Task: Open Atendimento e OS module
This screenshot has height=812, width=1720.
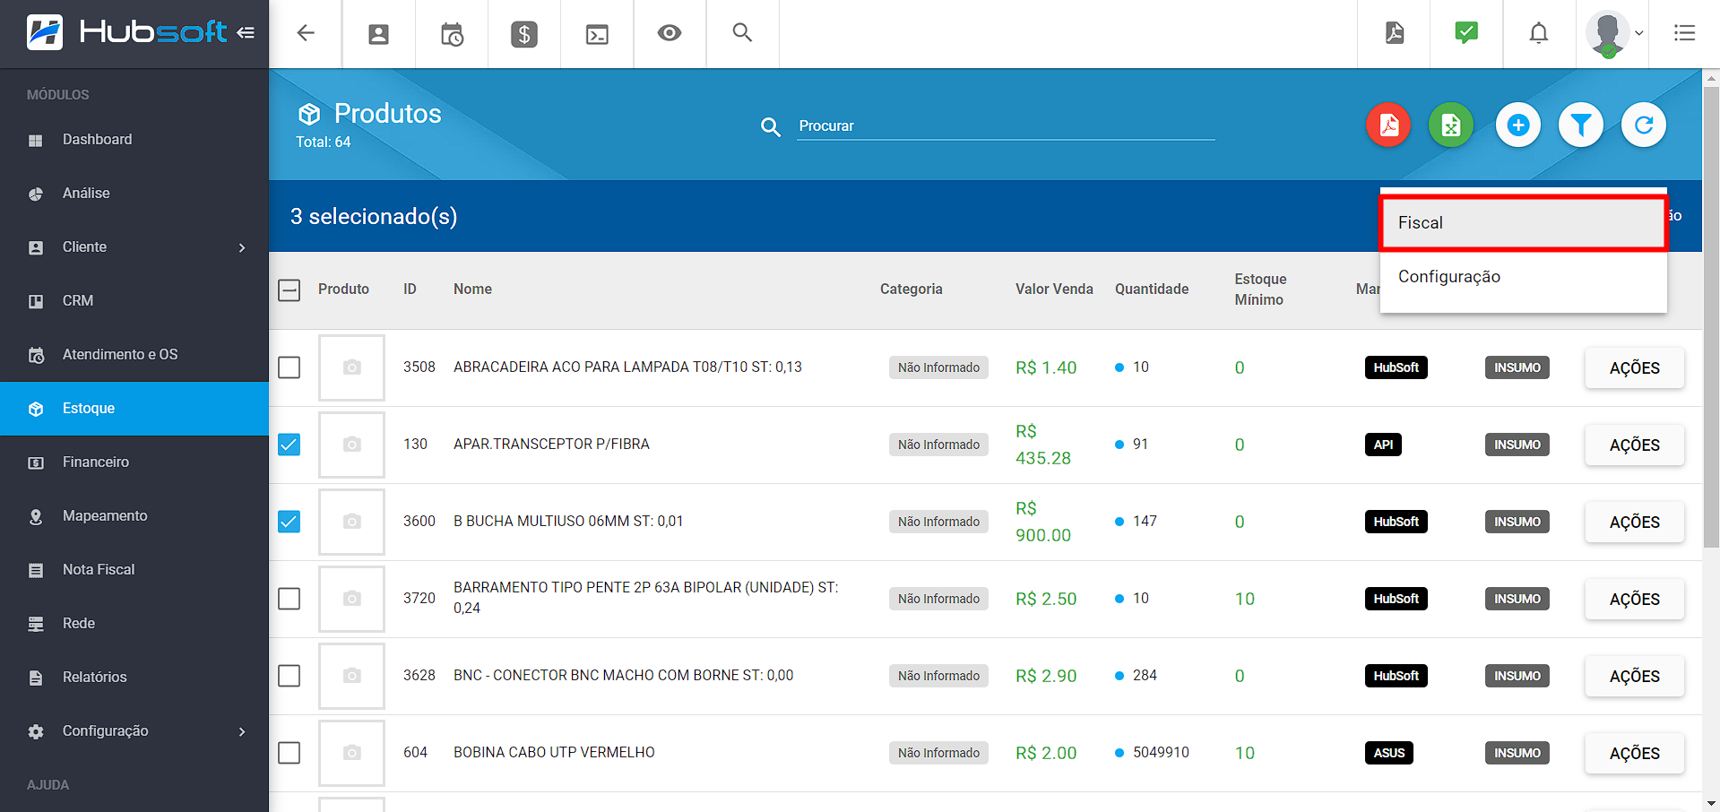Action: pos(134,355)
